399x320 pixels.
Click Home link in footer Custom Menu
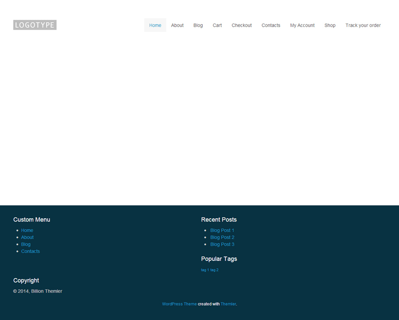[27, 230]
